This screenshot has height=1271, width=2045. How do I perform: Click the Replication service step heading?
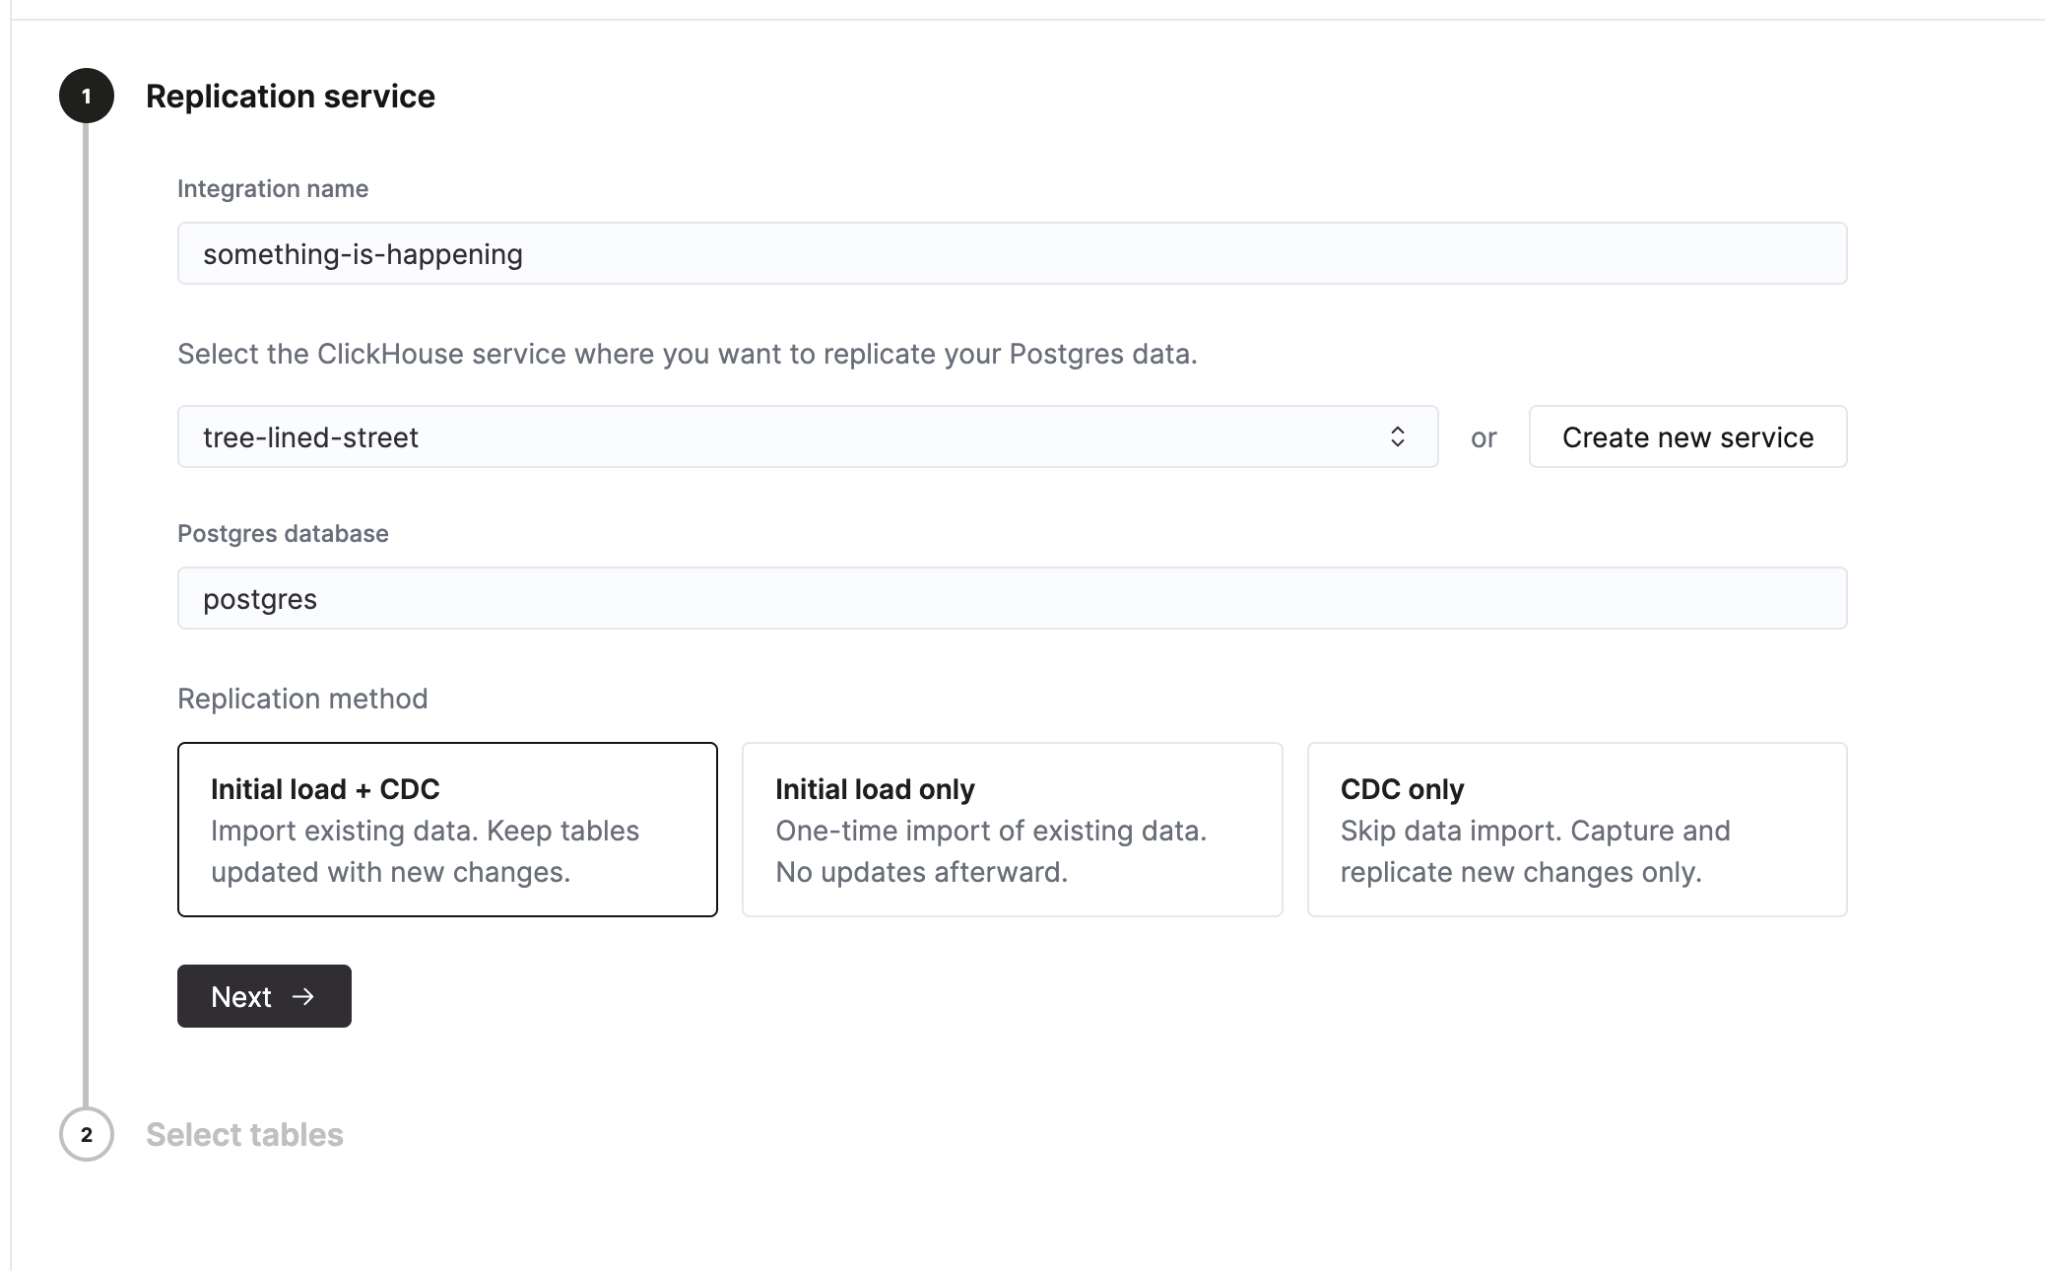point(291,96)
